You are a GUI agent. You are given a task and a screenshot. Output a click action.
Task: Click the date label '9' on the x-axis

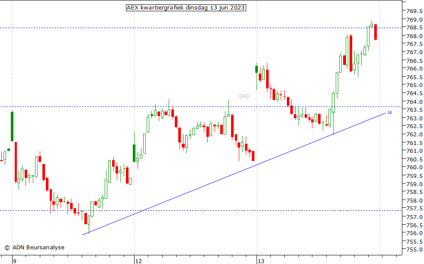[x=15, y=261]
